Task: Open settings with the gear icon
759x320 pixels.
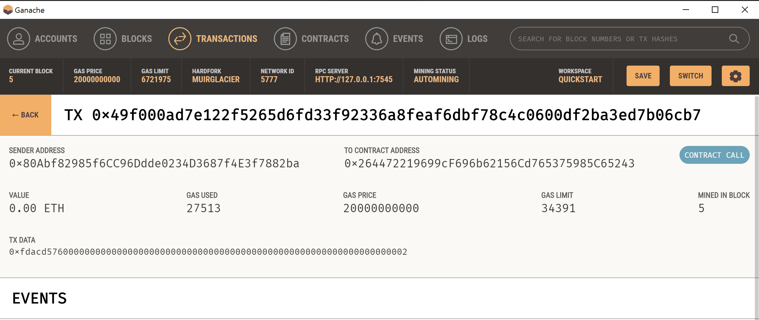Action: pyautogui.click(x=736, y=76)
